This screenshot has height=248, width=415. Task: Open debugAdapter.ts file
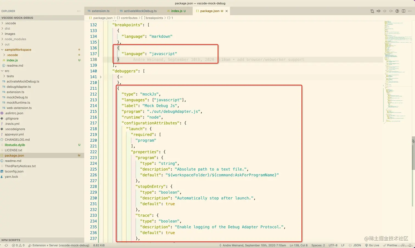point(42,87)
